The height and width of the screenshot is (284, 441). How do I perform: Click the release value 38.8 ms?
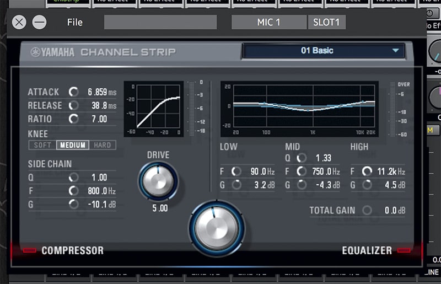pyautogui.click(x=104, y=105)
